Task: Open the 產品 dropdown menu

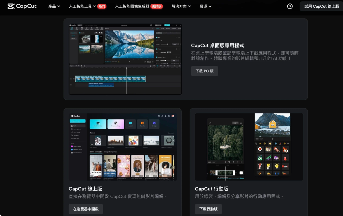Action: (x=54, y=6)
